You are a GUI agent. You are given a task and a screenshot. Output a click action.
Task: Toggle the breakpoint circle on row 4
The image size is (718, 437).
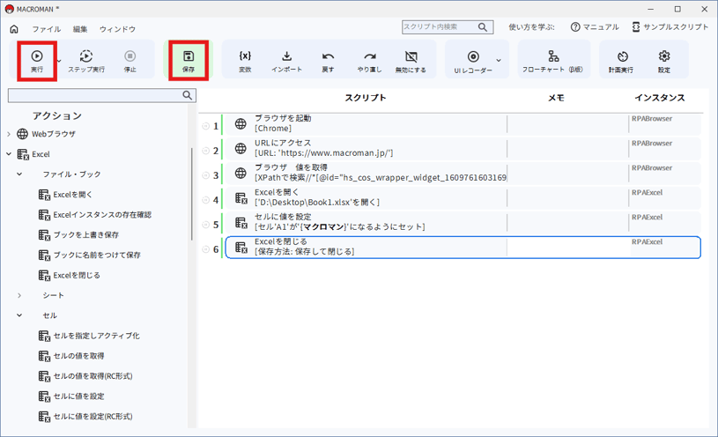205,200
